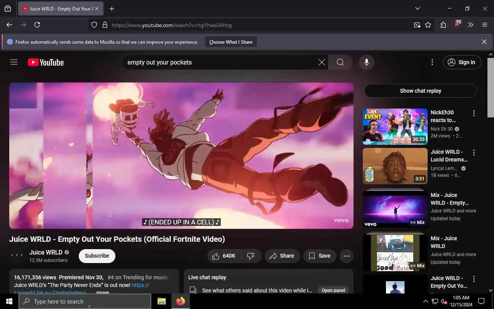Open taskbar clock showing 1:05 AM

pos(460,301)
